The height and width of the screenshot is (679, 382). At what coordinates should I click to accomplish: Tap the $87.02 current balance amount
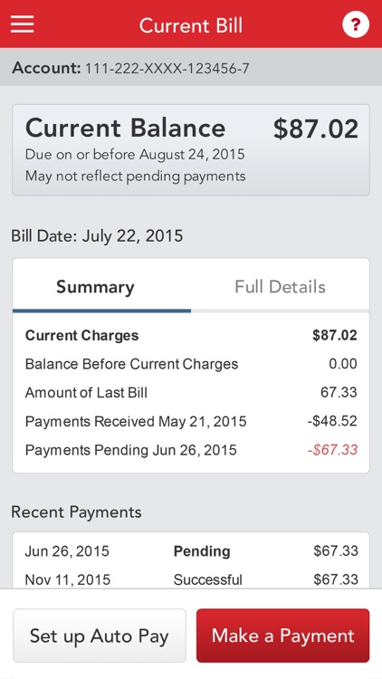(316, 129)
